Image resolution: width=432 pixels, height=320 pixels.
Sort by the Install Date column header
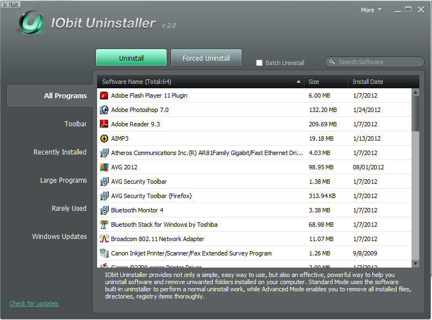383,82
